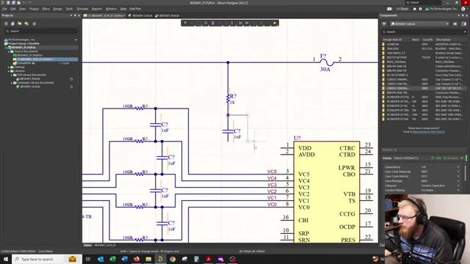Open the File menu
This screenshot has height=264, width=470.
point(4,9)
